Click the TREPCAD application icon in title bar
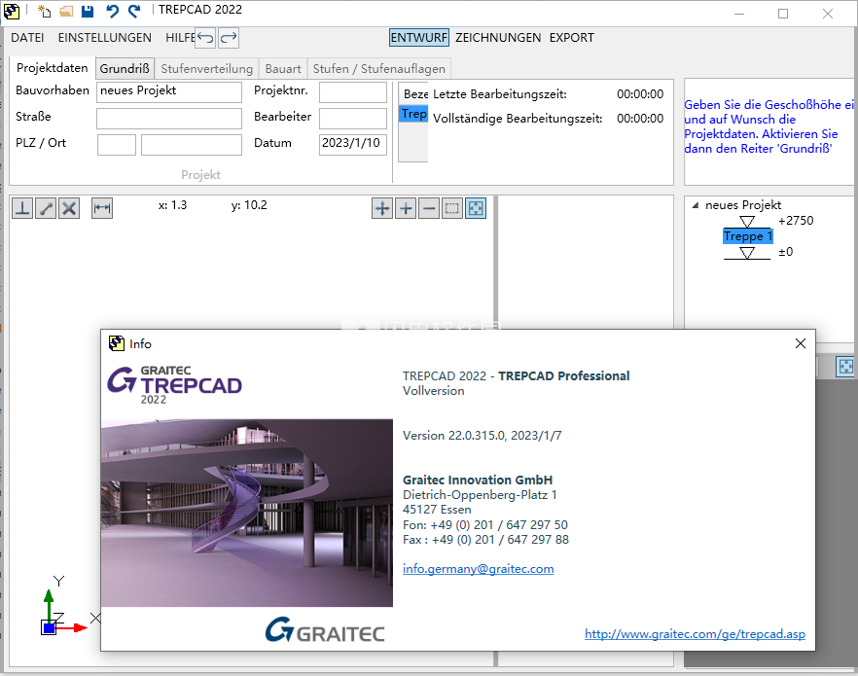858x676 pixels. pyautogui.click(x=12, y=11)
